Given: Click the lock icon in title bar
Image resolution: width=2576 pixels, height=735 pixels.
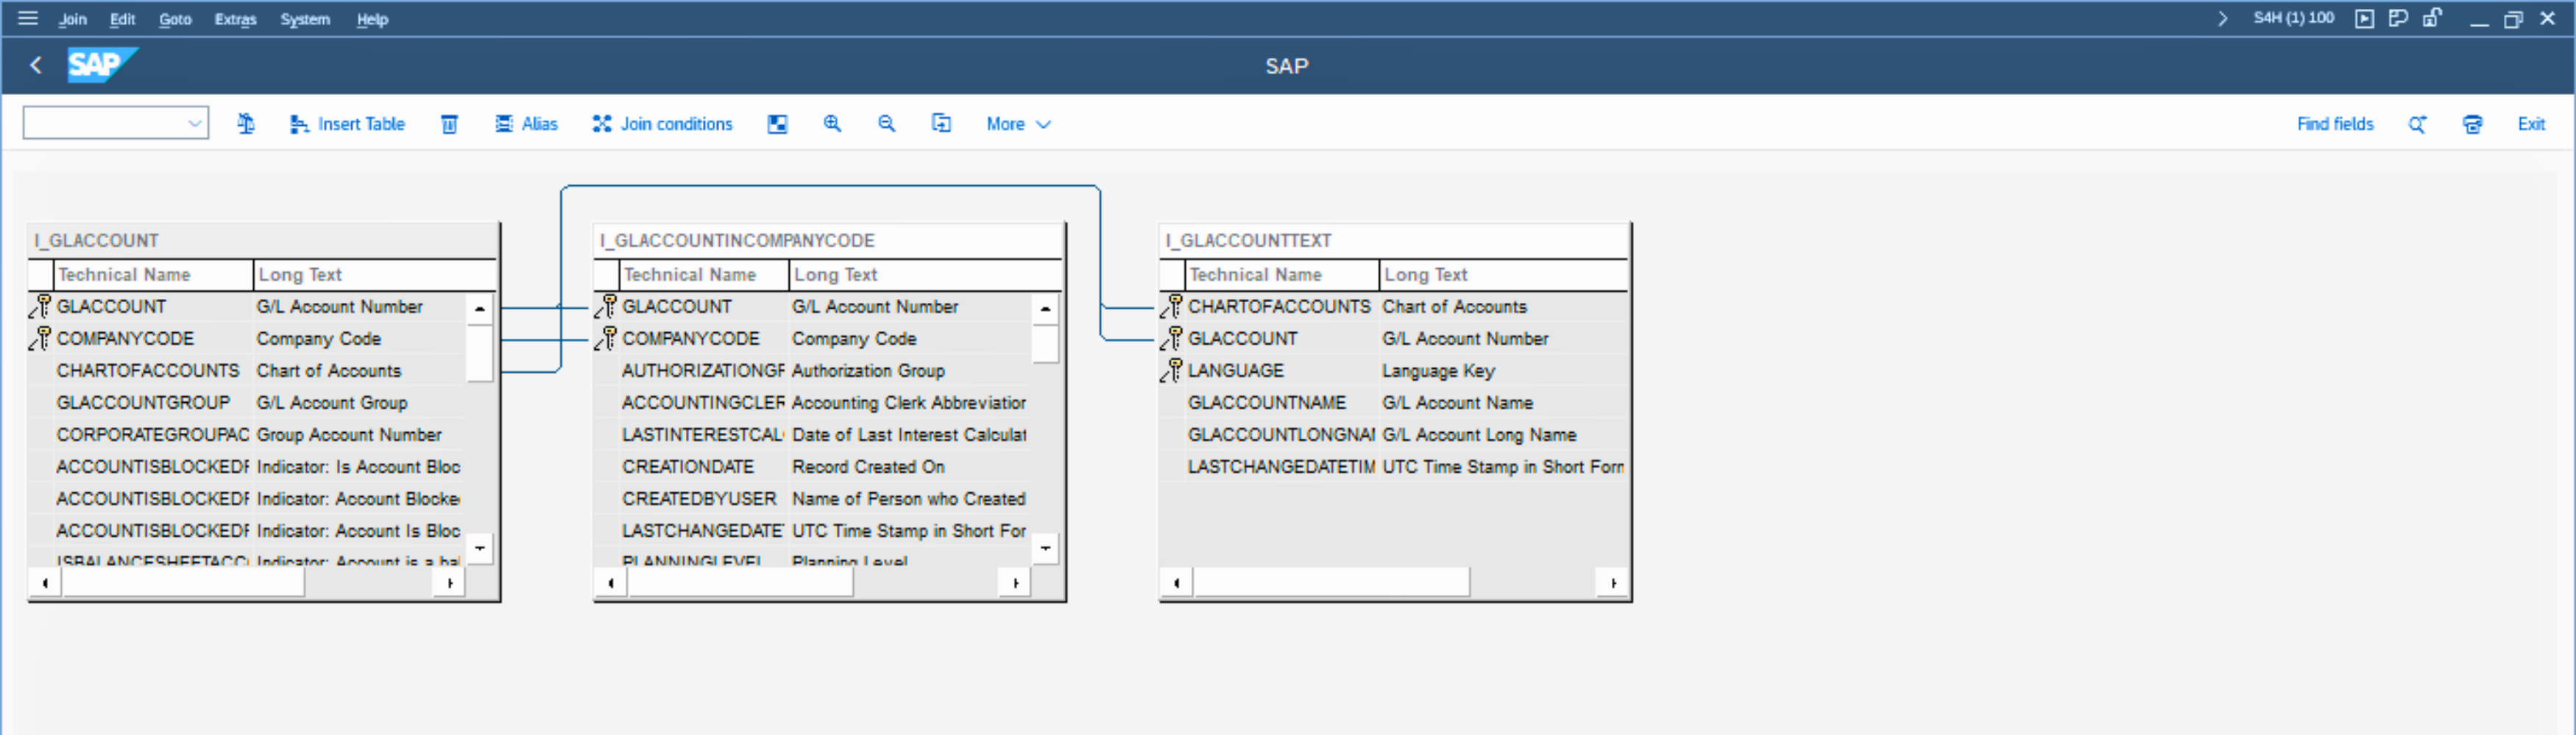Looking at the screenshot, I should (2432, 17).
